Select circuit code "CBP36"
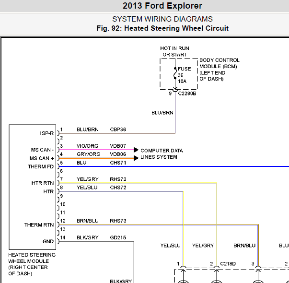The image size is (289, 283). point(118,130)
